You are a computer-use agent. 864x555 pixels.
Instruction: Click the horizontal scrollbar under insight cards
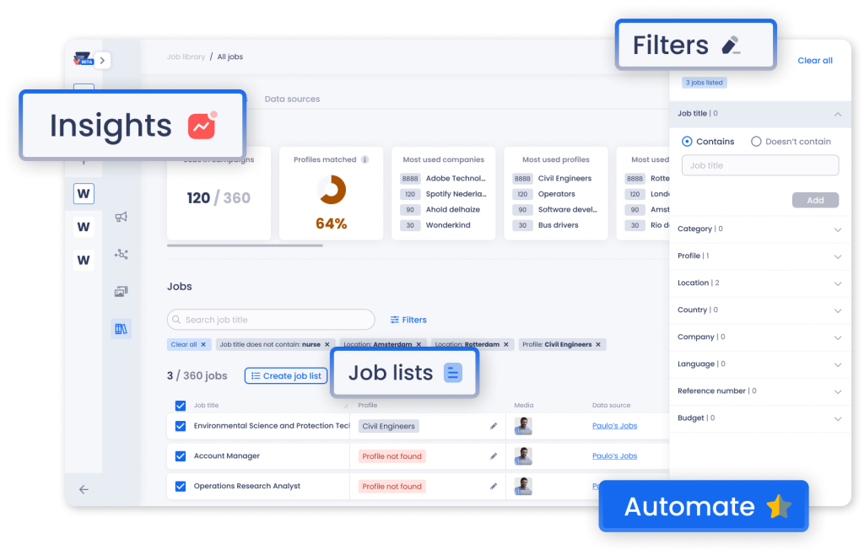[245, 245]
